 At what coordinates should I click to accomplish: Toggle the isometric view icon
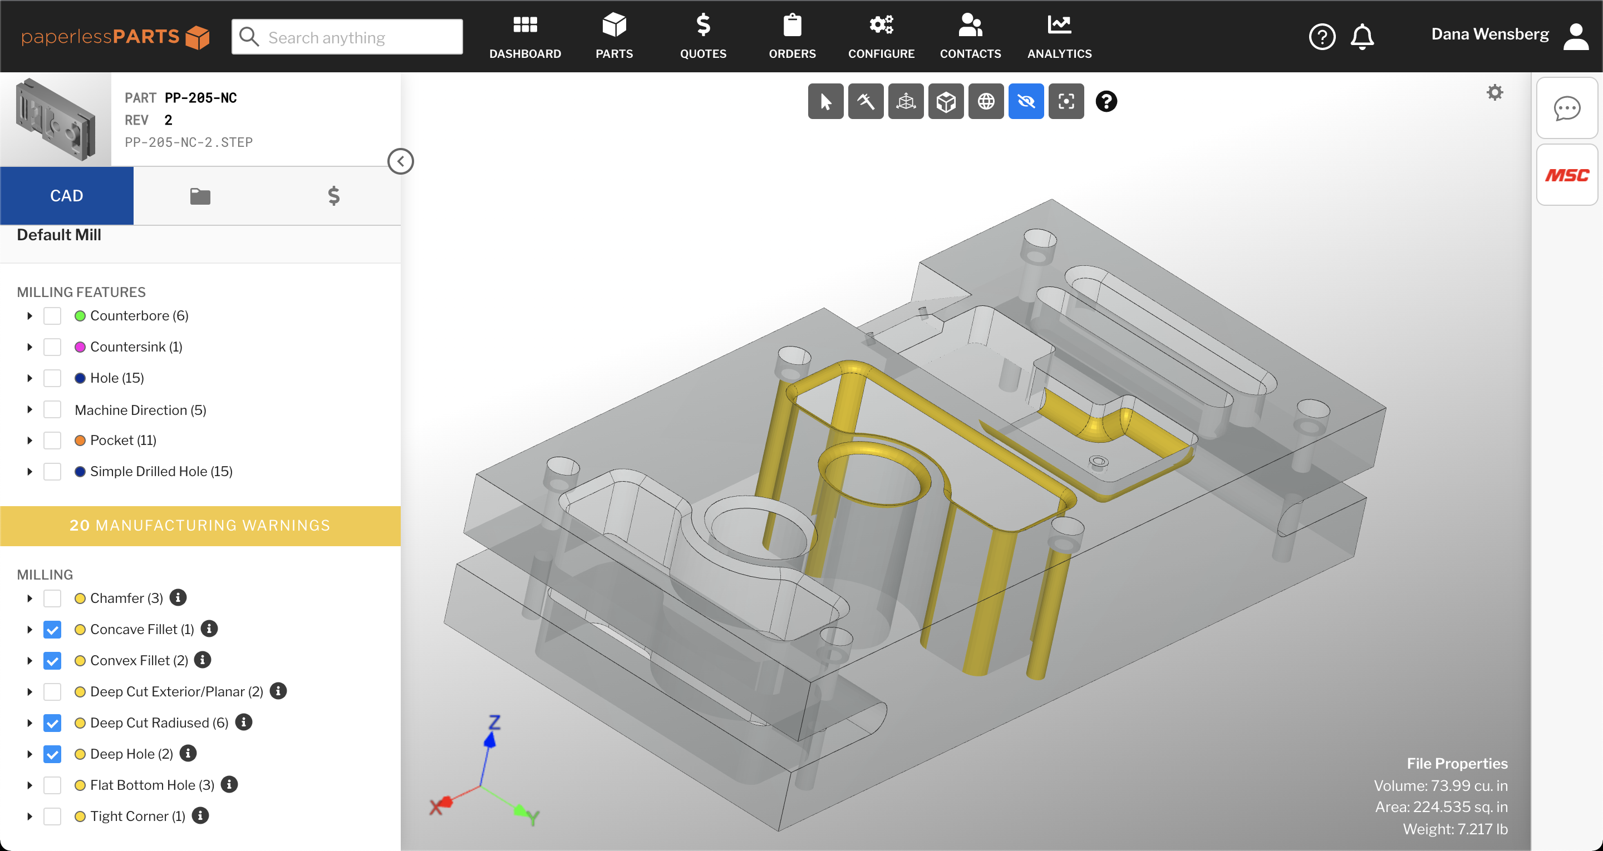pos(946,101)
